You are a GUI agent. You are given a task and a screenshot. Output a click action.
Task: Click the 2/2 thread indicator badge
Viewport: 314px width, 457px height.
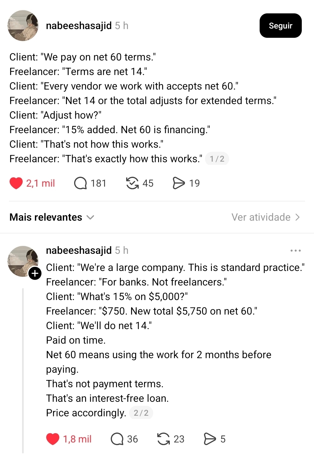141,413
